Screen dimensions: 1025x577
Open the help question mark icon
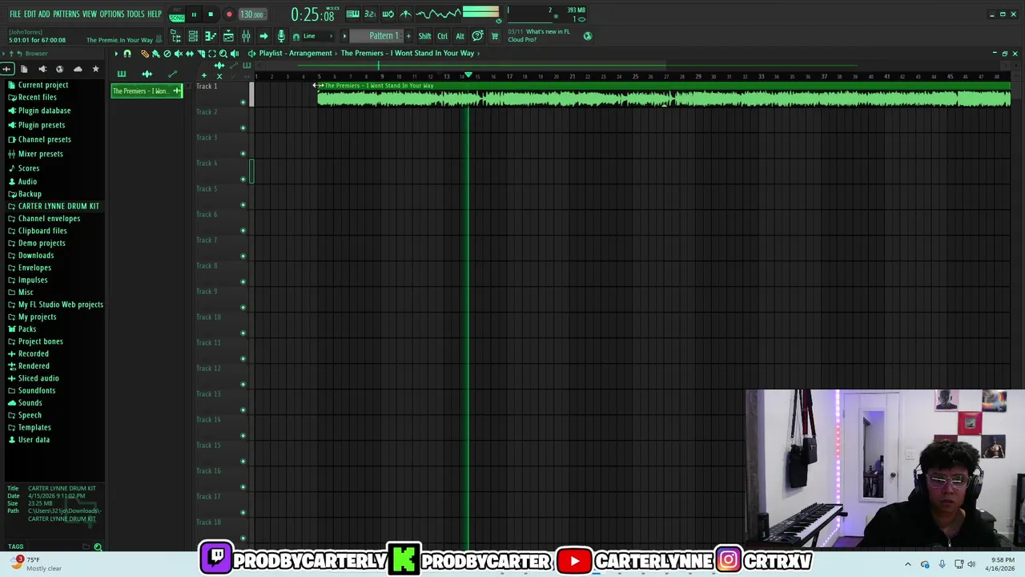pyautogui.click(x=477, y=36)
